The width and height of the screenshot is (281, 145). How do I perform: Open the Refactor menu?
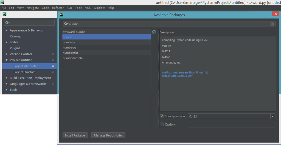click(58, 8)
